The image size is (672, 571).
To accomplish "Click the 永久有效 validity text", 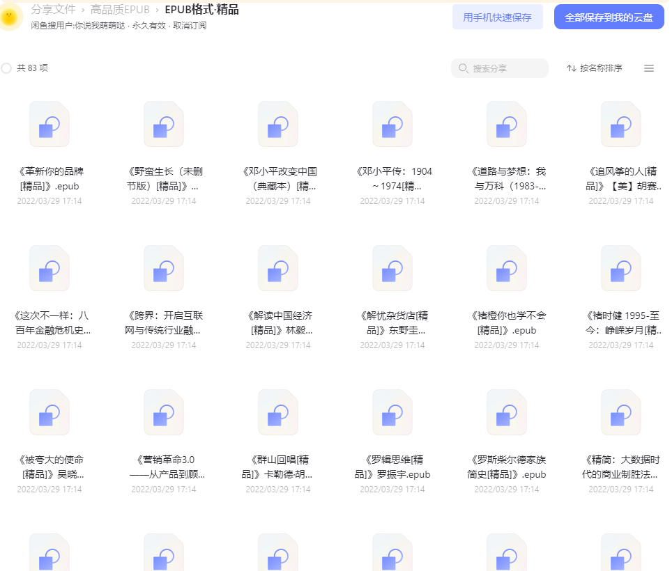I will (149, 26).
